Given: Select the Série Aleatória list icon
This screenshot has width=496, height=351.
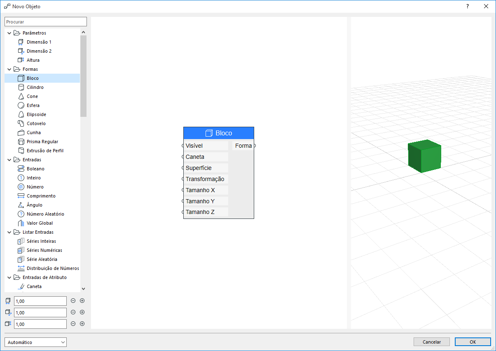Looking at the screenshot, I should (x=21, y=259).
